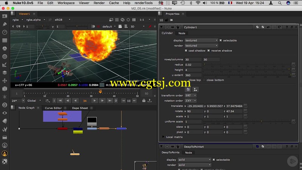Open DeepToPoints4 display solid dropdown
The width and height of the screenshot is (302, 170).
click(x=194, y=159)
